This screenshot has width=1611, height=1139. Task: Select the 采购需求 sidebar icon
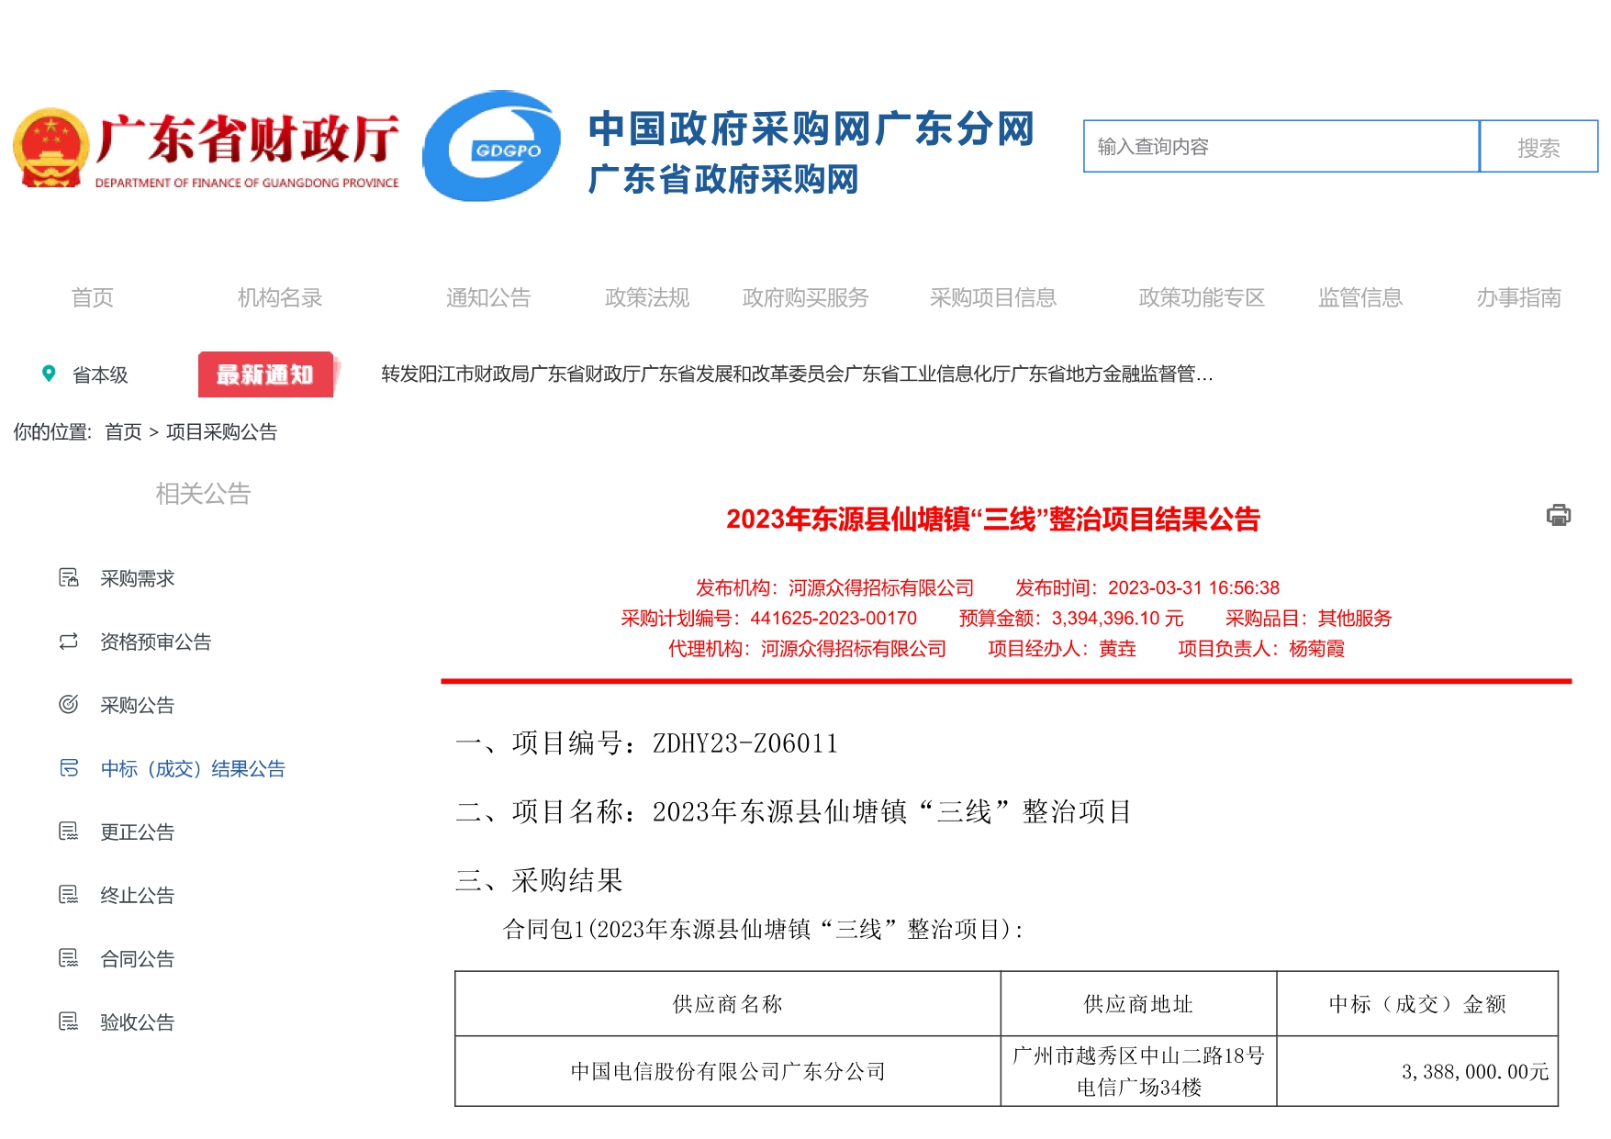pos(68,578)
